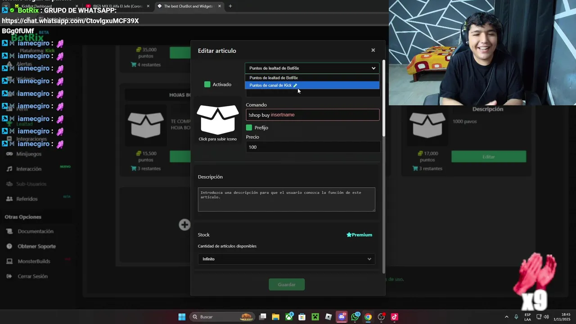Open File Explorer from the taskbar
Viewport: 576px width, 324px height.
(x=276, y=317)
